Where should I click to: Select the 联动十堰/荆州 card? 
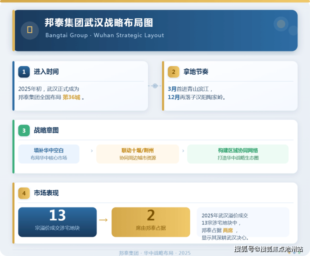137,154
